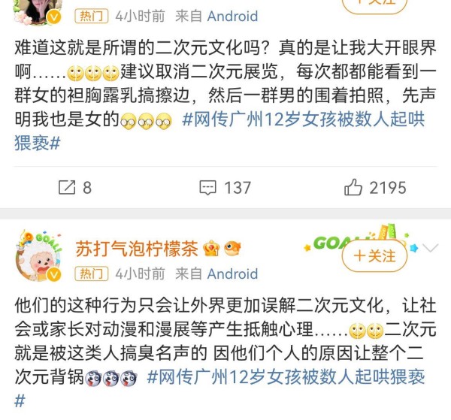Follow the first poster via top 关注 button
Screen dimensions: 451x420
click(374, 4)
